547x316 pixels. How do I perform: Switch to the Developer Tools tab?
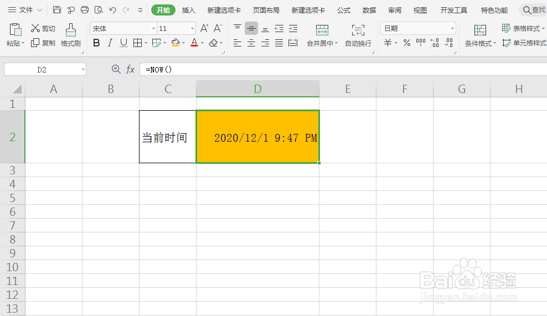click(x=453, y=11)
